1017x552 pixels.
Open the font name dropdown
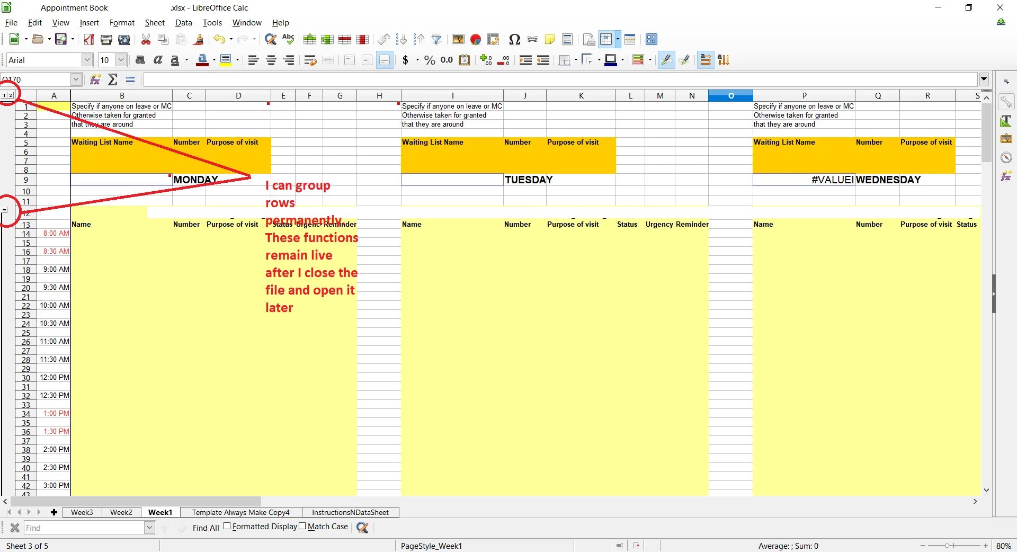[87, 60]
